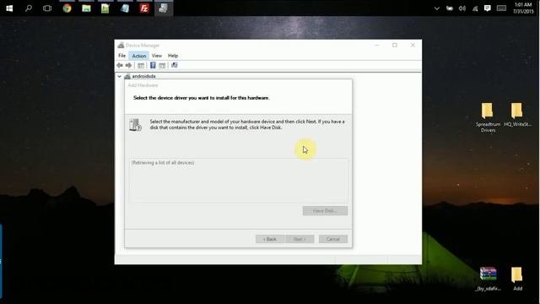Open Task View in taskbar
This screenshot has width=540, height=304.
coord(47,8)
